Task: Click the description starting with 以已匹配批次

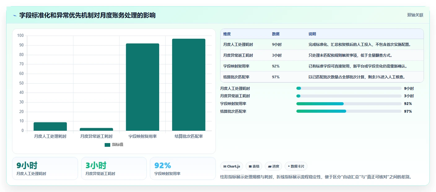Action: (x=357, y=77)
